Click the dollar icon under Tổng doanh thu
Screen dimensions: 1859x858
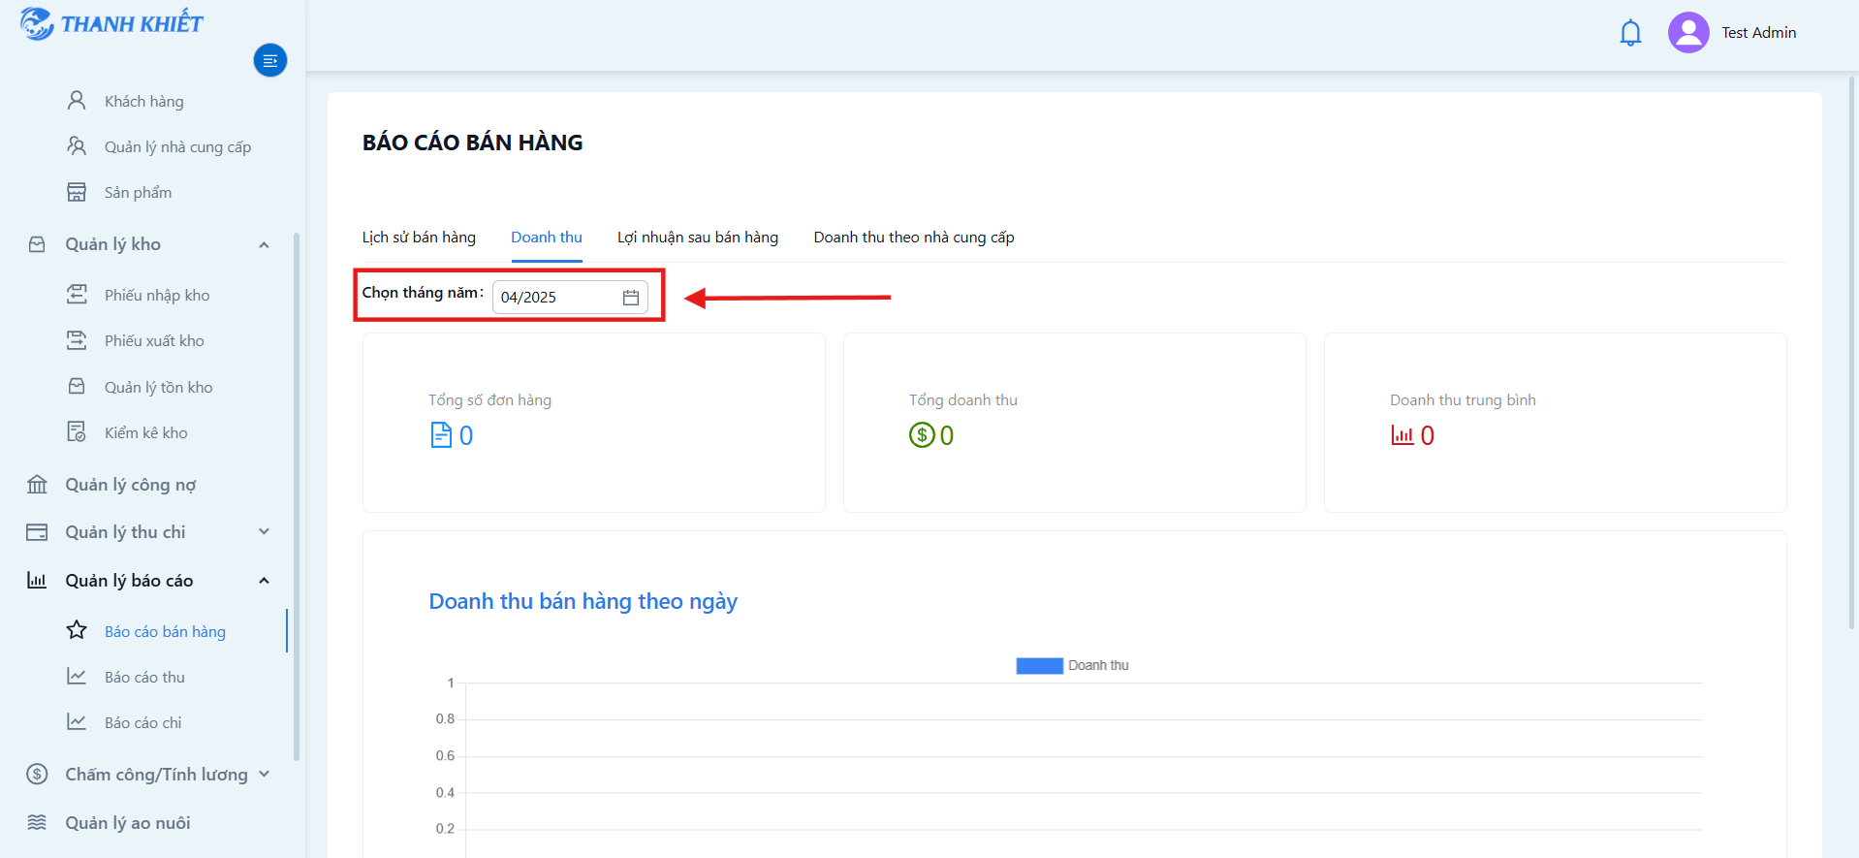[x=922, y=435]
